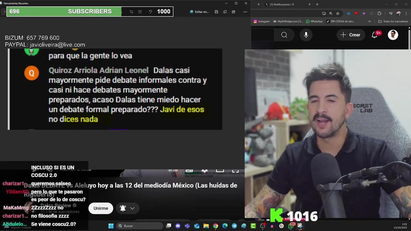This screenshot has height=231, width=411.
Task: Click the red YouTube extension icon
Action: (356, 13)
